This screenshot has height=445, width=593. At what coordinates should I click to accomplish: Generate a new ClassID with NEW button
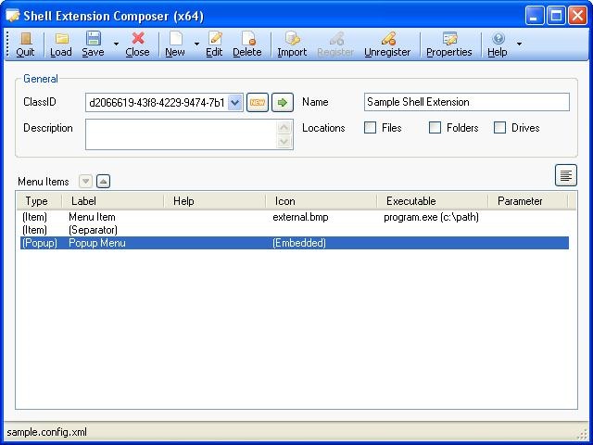(258, 103)
